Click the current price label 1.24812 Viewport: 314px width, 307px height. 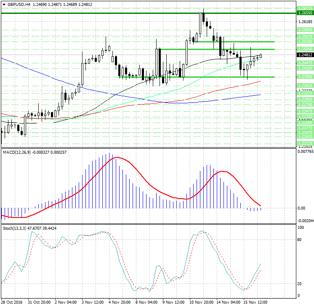coord(305,55)
